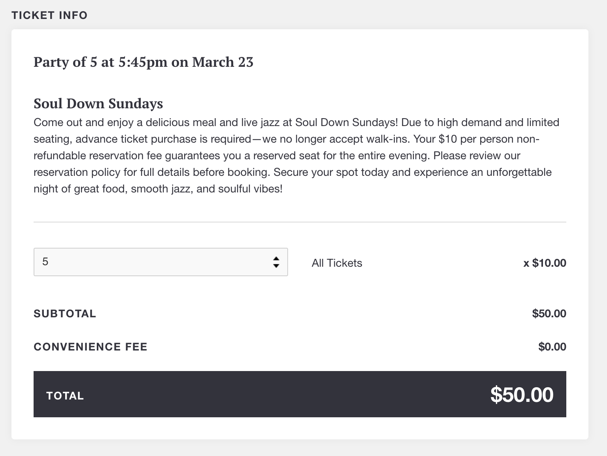Click the 5:45pm time text
This screenshot has width=607, height=456.
point(143,62)
